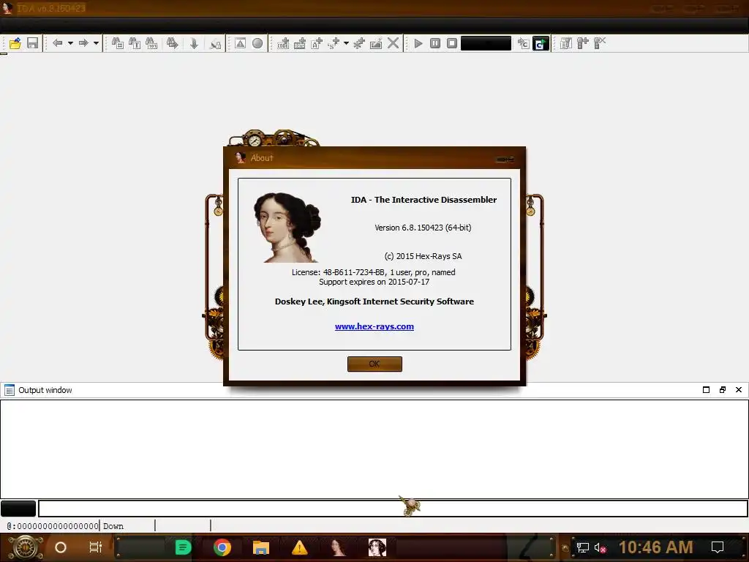
Task: Click the Open file toolbar icon
Action: (x=15, y=43)
